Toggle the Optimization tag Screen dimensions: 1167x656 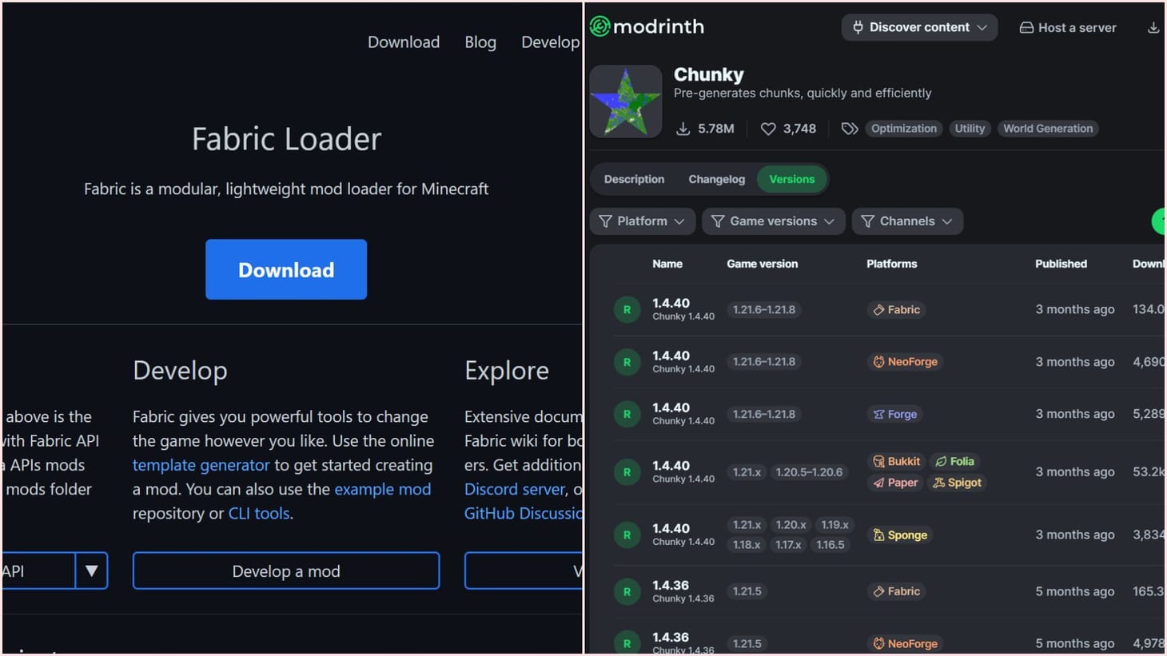click(903, 129)
